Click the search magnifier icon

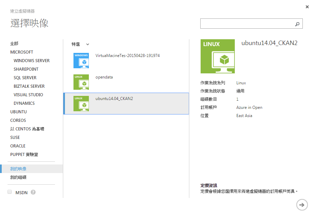click(297, 24)
